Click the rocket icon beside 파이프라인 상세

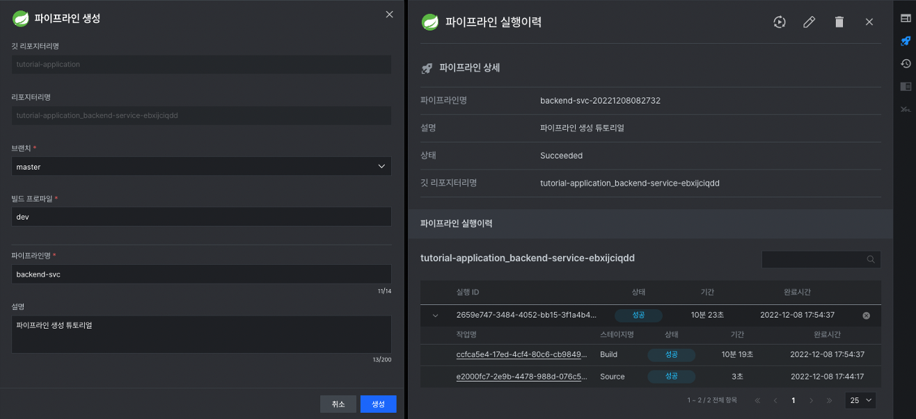(427, 68)
